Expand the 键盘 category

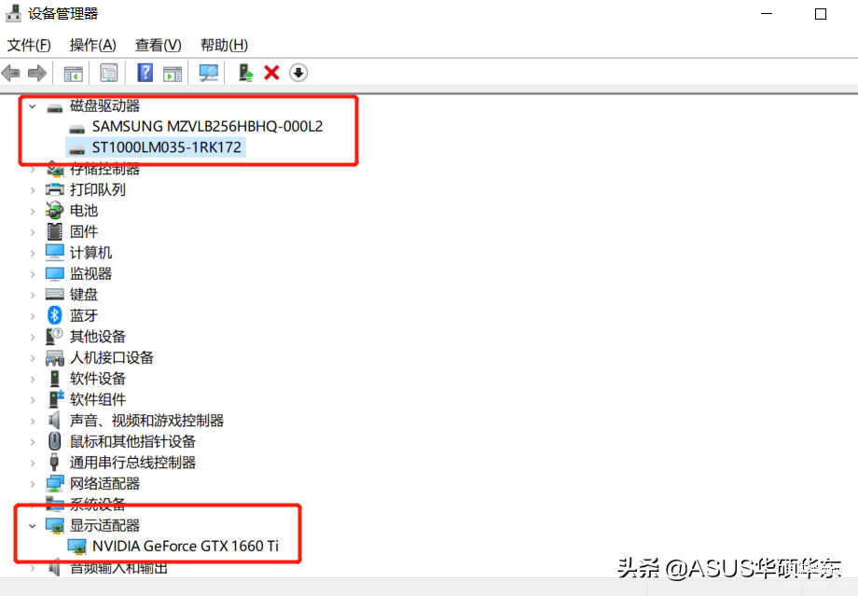(33, 295)
